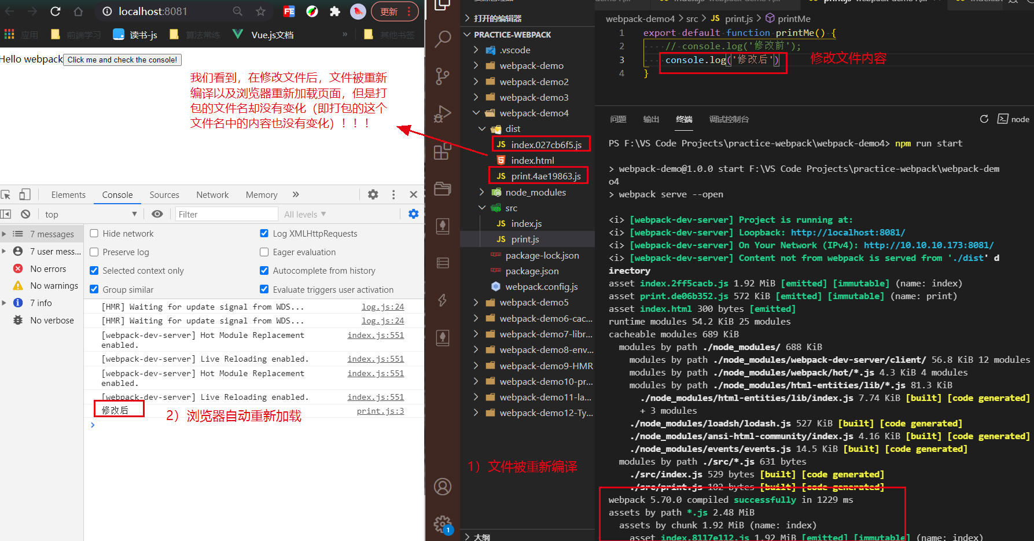This screenshot has height=541, width=1034.
Task: Uncheck 'Evaluate triggers user activation'
Action: pos(264,289)
